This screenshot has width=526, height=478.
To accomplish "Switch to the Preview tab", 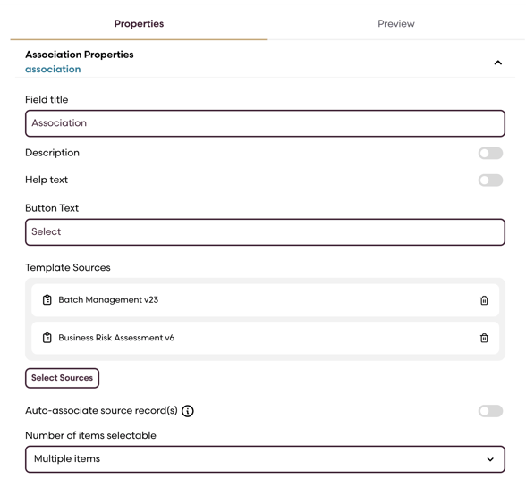I will coord(396,24).
